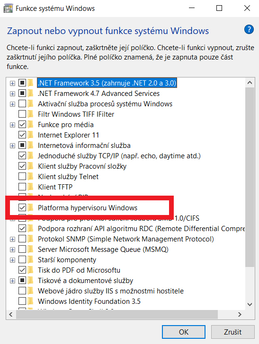Enable Starší komponenty checkbox
Viewport: 259px width, 344px height.
tap(22, 260)
